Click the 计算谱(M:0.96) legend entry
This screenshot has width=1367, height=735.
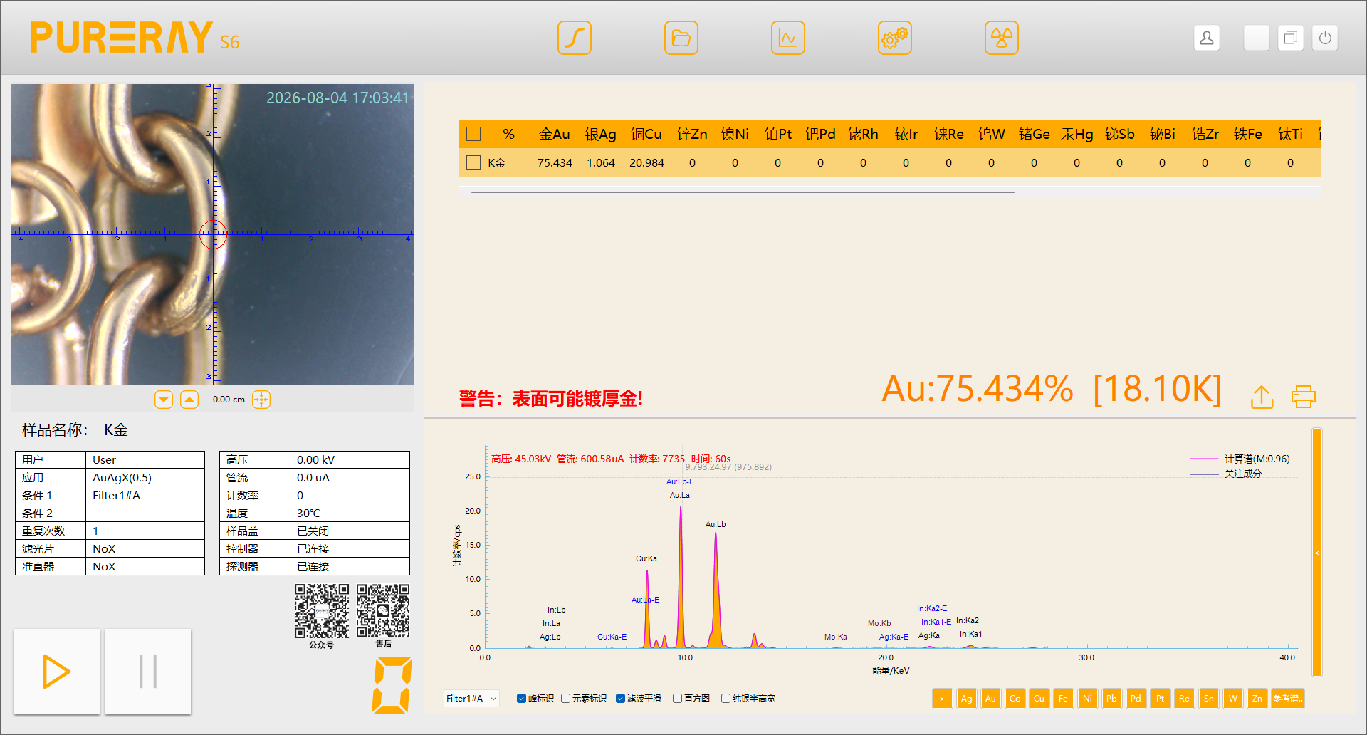point(1240,459)
